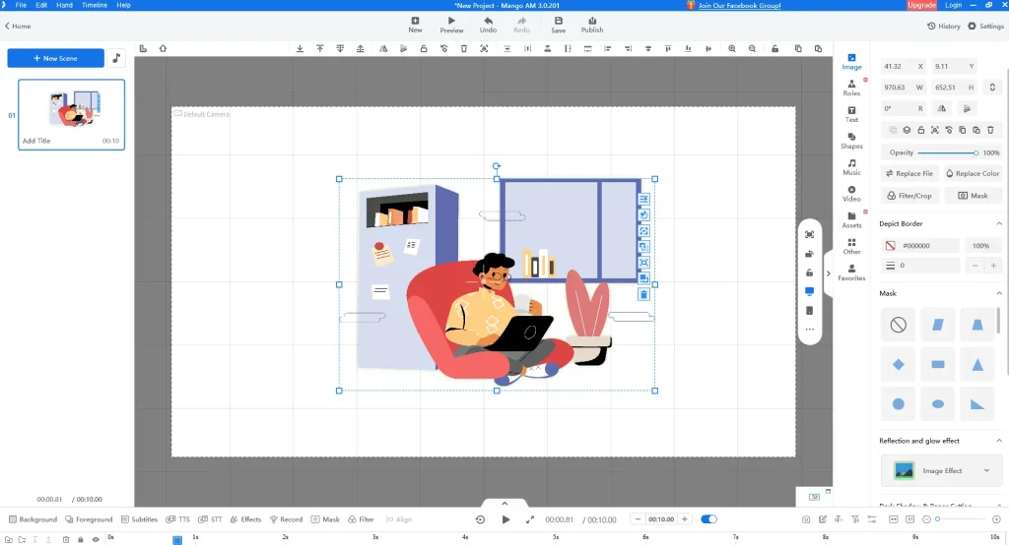This screenshot has width=1009, height=545.
Task: Collapse the Depict Border section
Action: click(999, 223)
